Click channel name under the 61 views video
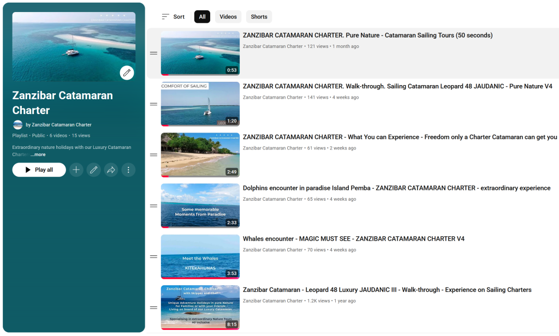 pyautogui.click(x=273, y=148)
